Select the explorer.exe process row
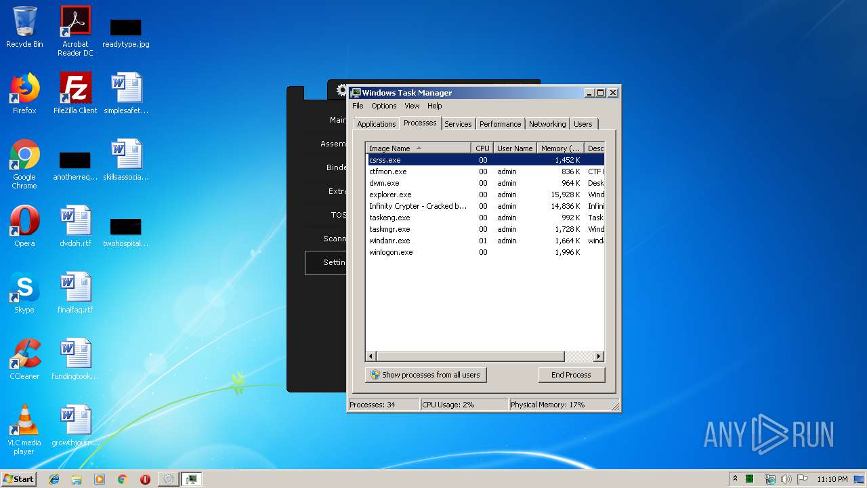Image resolution: width=867 pixels, height=488 pixels. tap(390, 195)
